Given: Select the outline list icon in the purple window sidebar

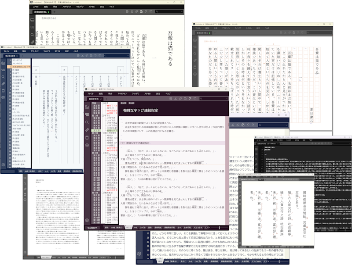Looking at the screenshot, I should [87, 115].
